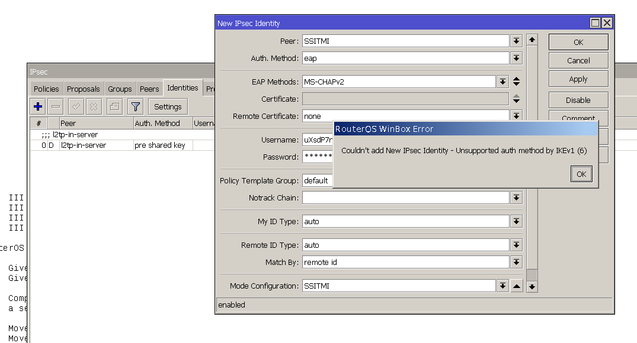Click the Policy Template Group field

coord(318,180)
